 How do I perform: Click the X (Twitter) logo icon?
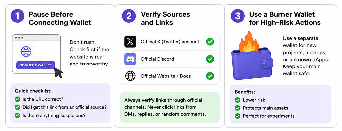(x=130, y=42)
